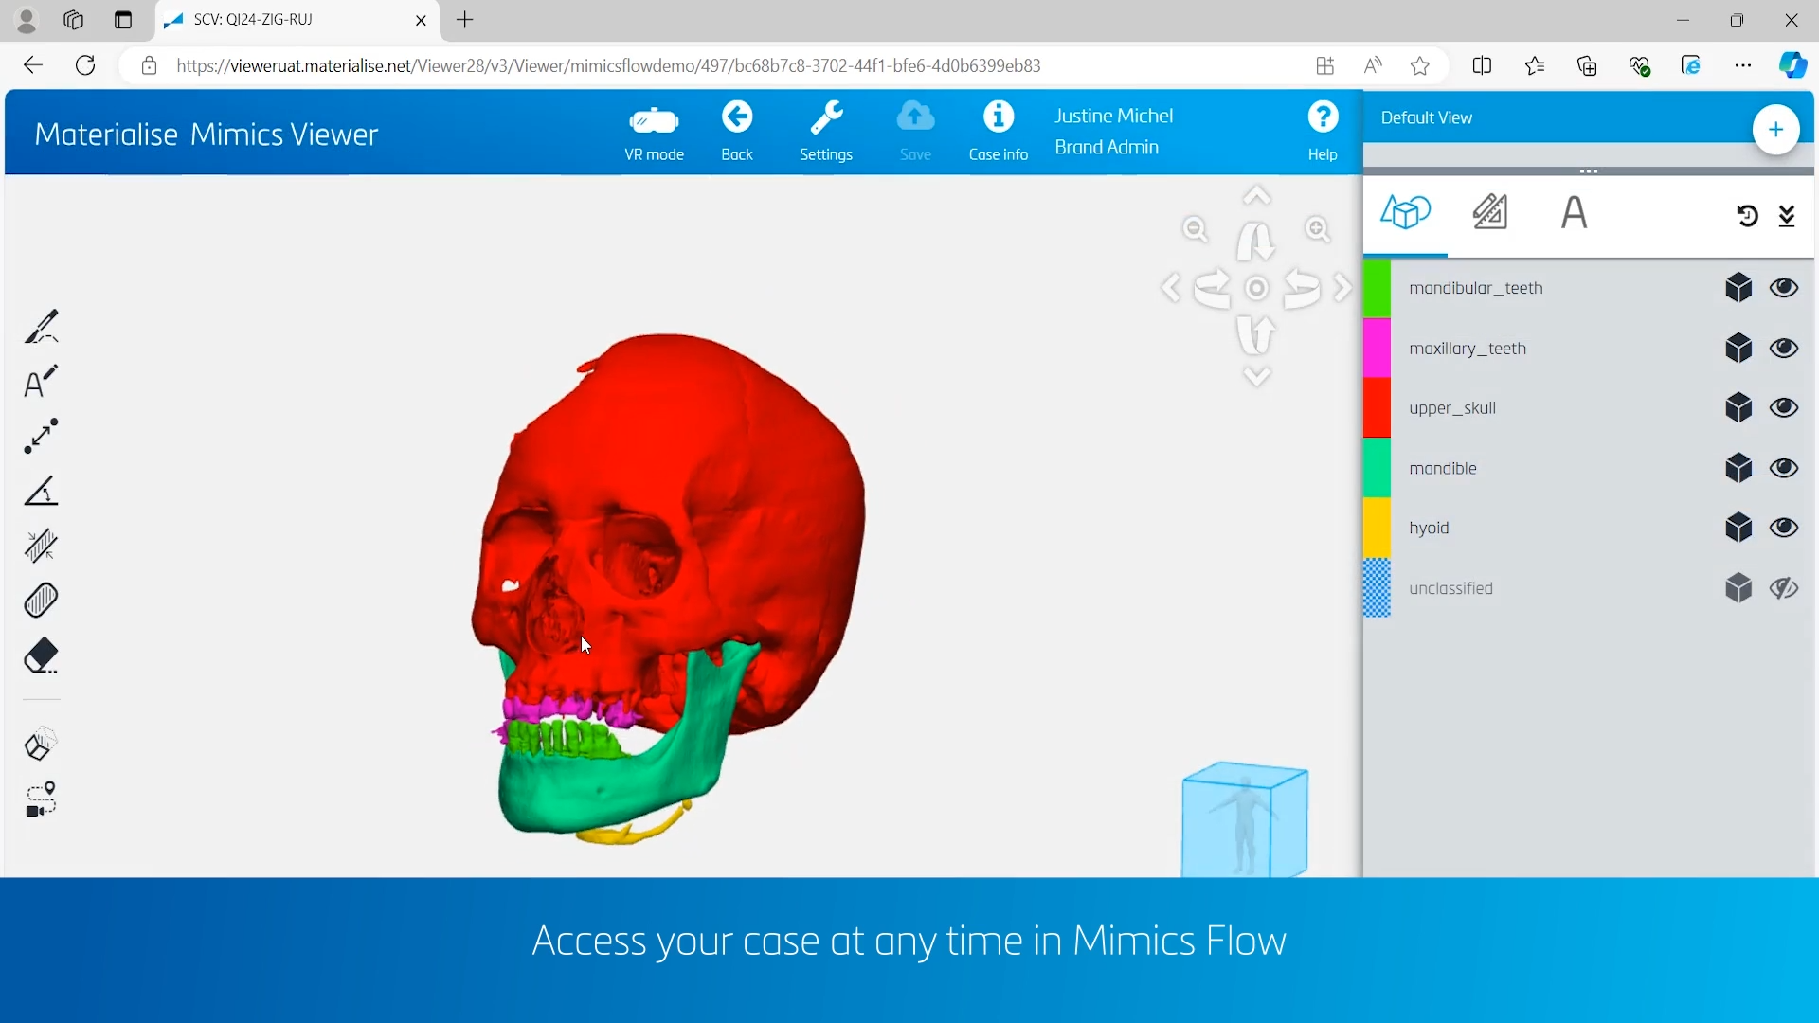
Task: Toggle visibility of the mandible
Action: 1784,468
